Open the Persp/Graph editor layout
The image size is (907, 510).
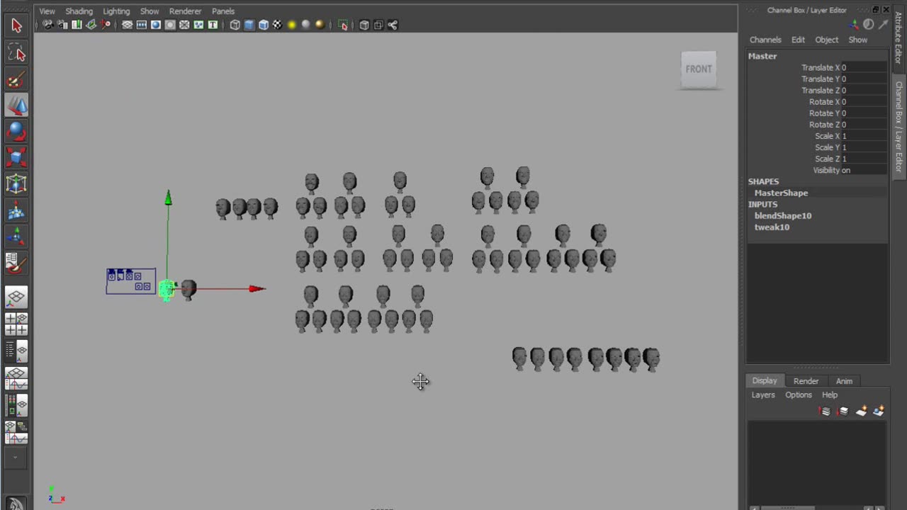[16, 378]
